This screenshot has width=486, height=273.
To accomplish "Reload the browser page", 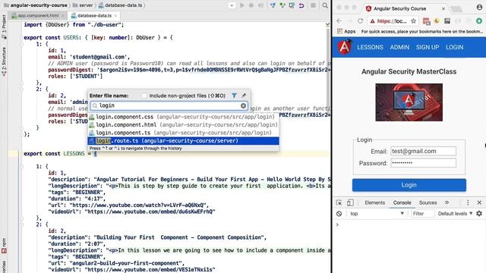I will [x=360, y=20].
